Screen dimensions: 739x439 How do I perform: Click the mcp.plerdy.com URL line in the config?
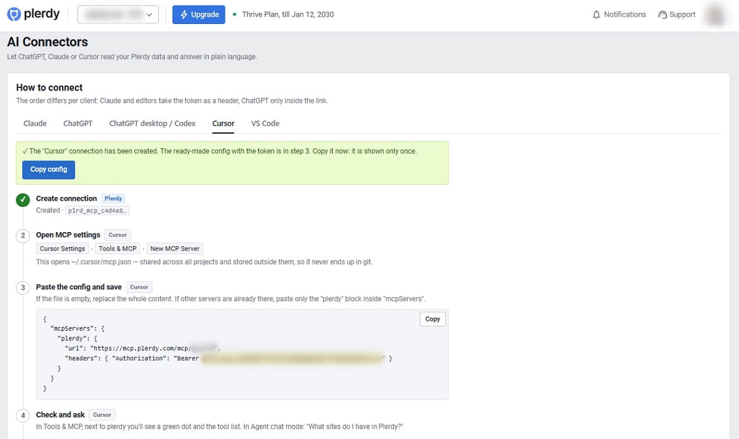(143, 348)
